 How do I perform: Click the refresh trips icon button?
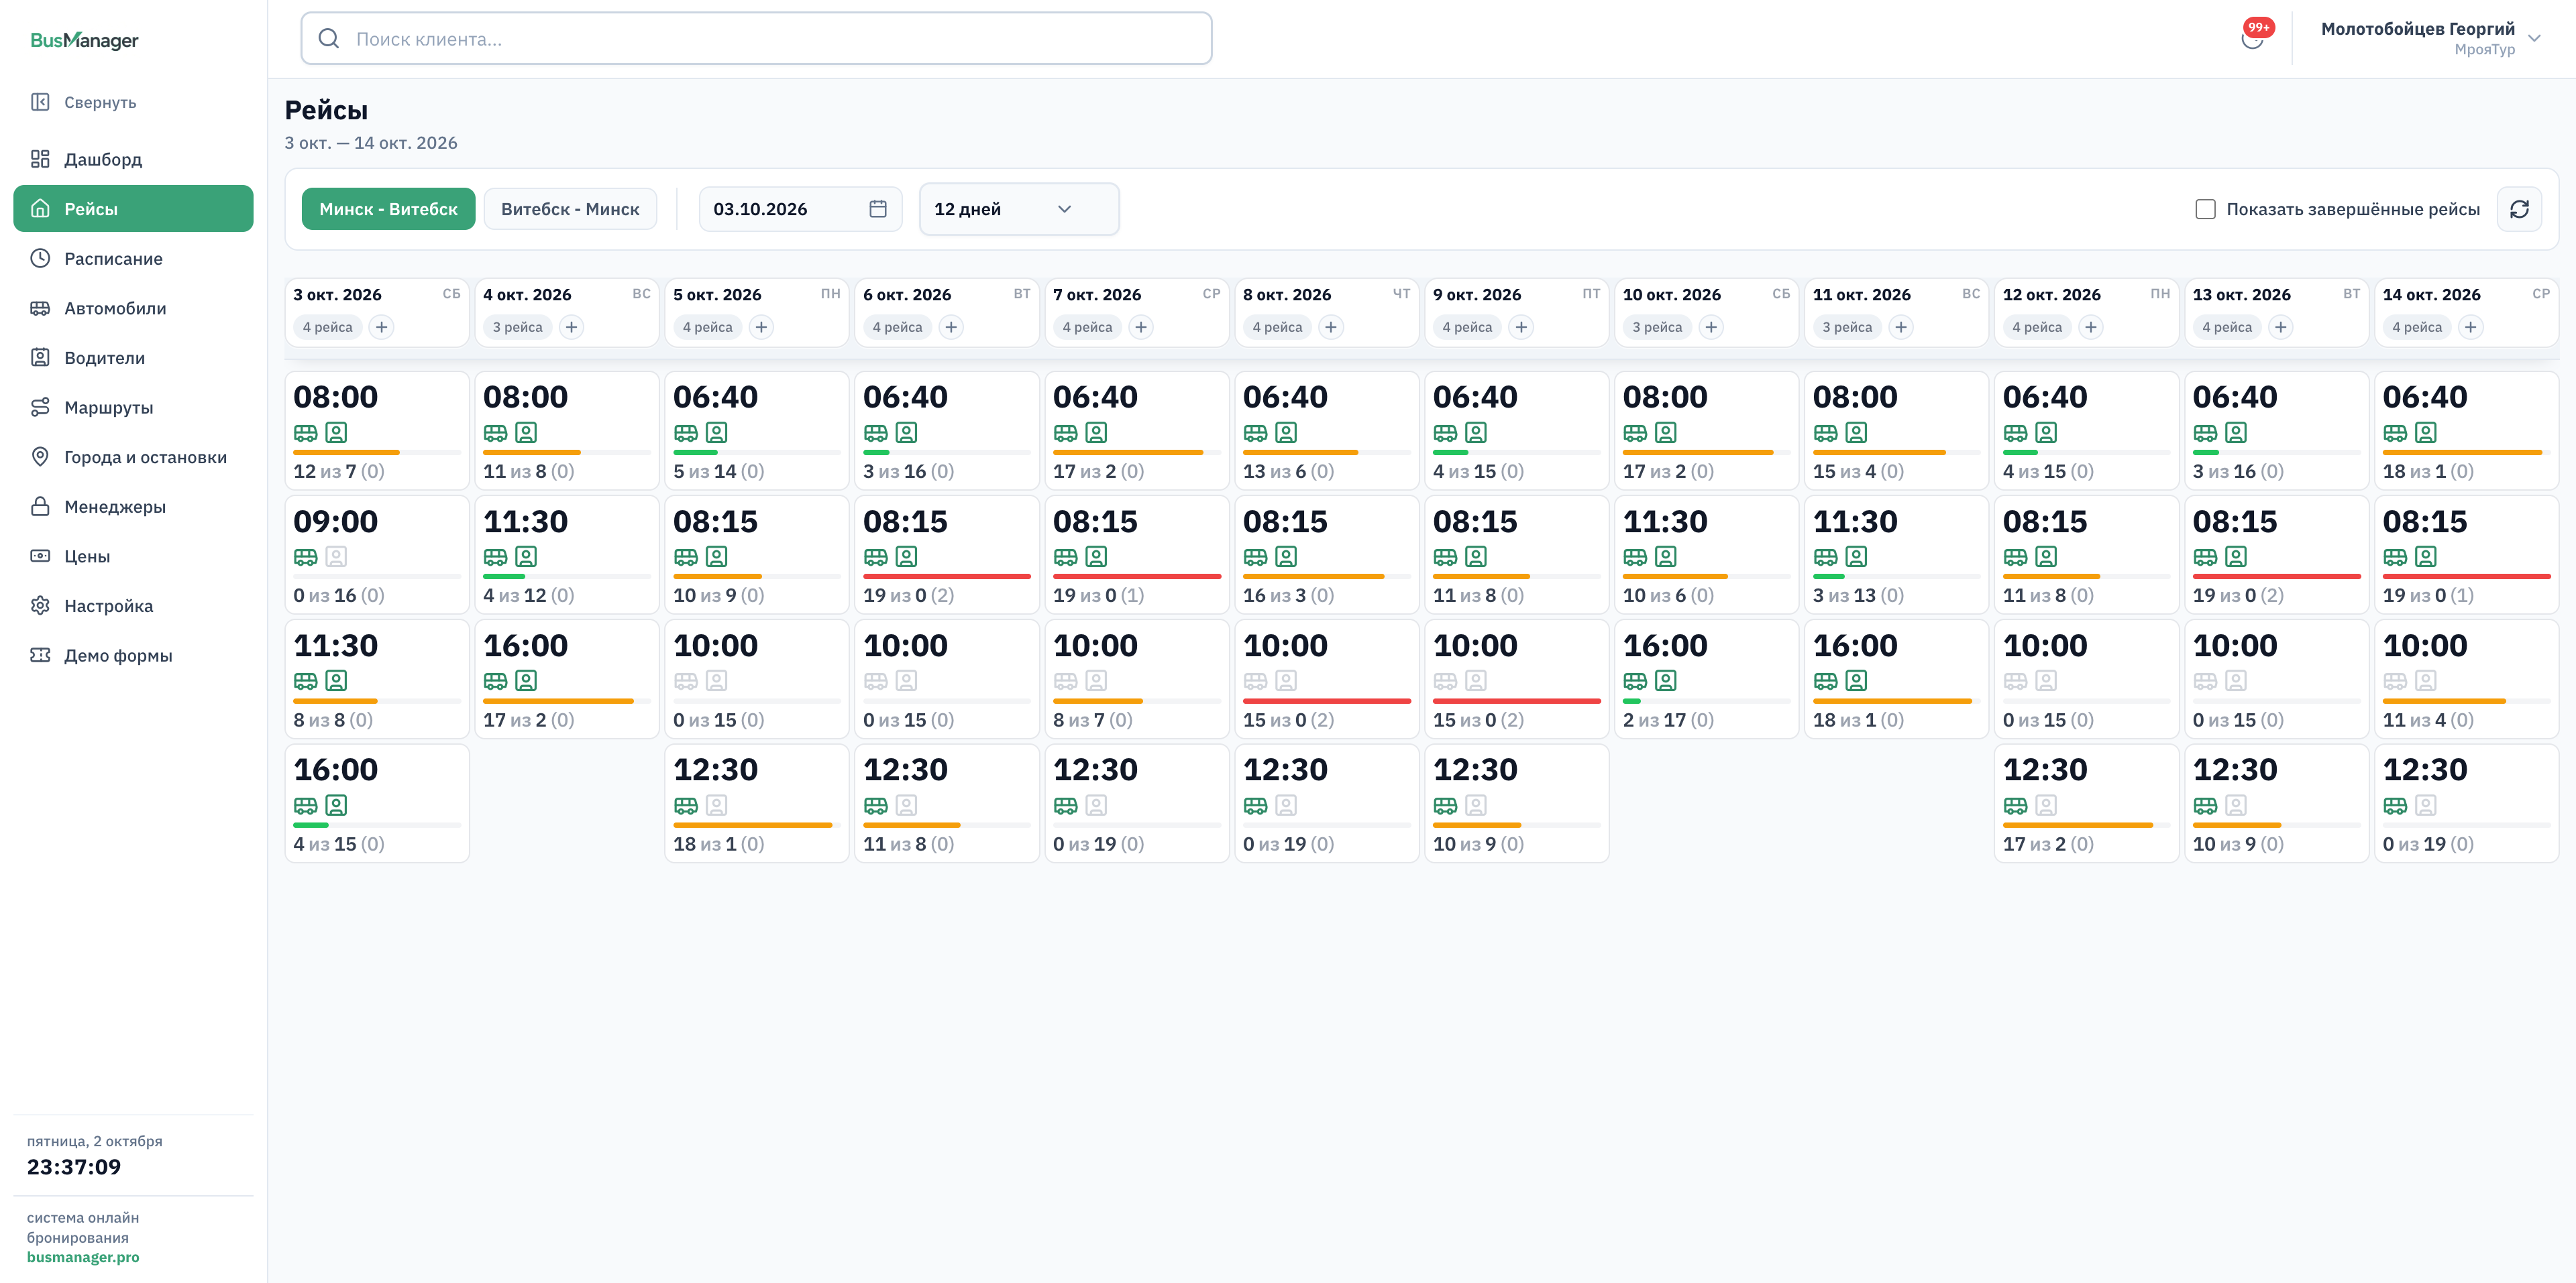(2519, 209)
